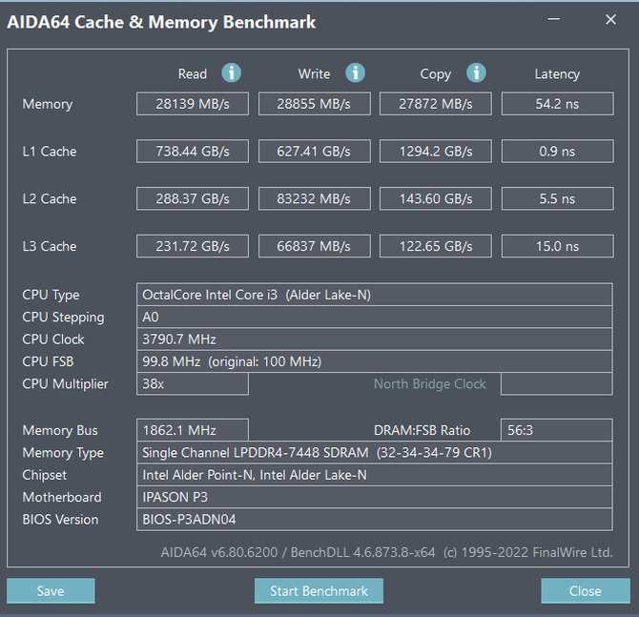
Task: Select L1 Cache latency 0.9 ns
Action: [x=557, y=152]
